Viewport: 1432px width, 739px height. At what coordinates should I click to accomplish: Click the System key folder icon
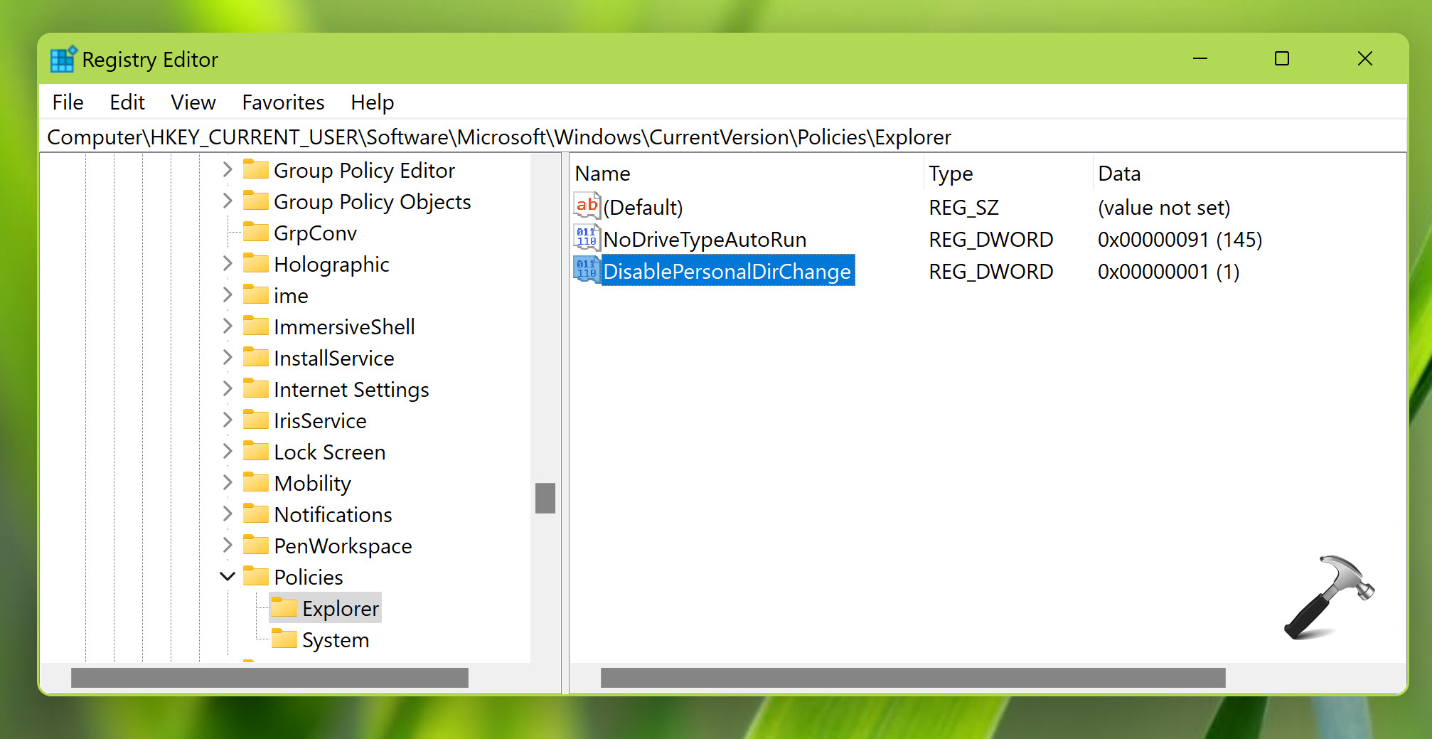[x=284, y=639]
